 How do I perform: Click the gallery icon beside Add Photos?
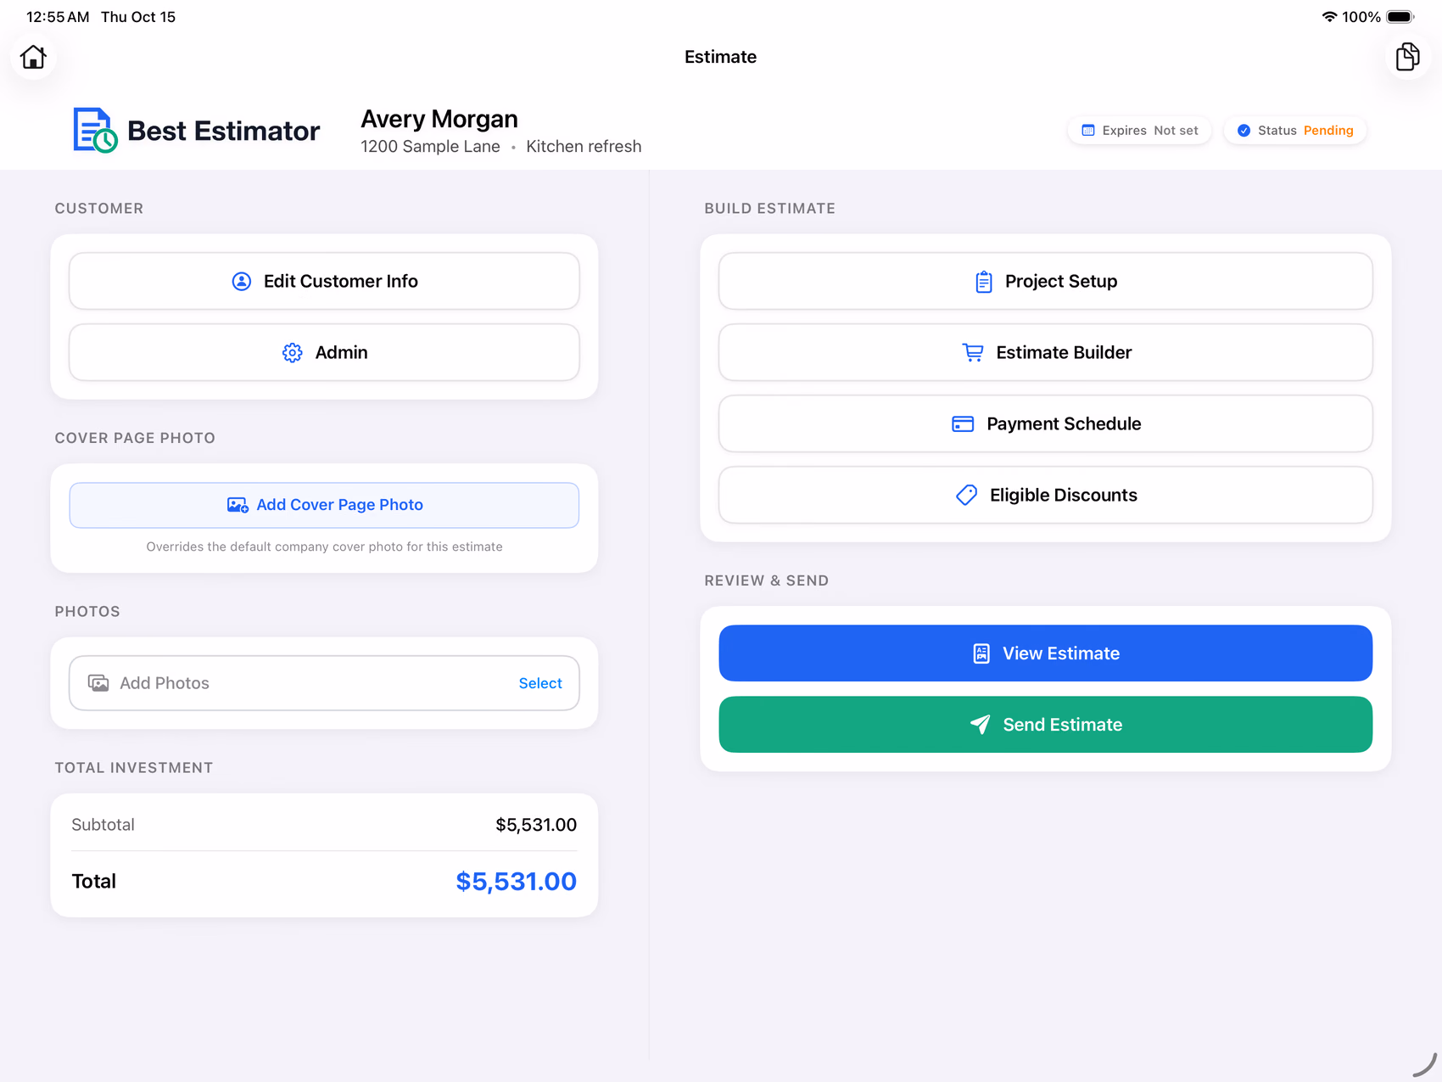click(98, 683)
